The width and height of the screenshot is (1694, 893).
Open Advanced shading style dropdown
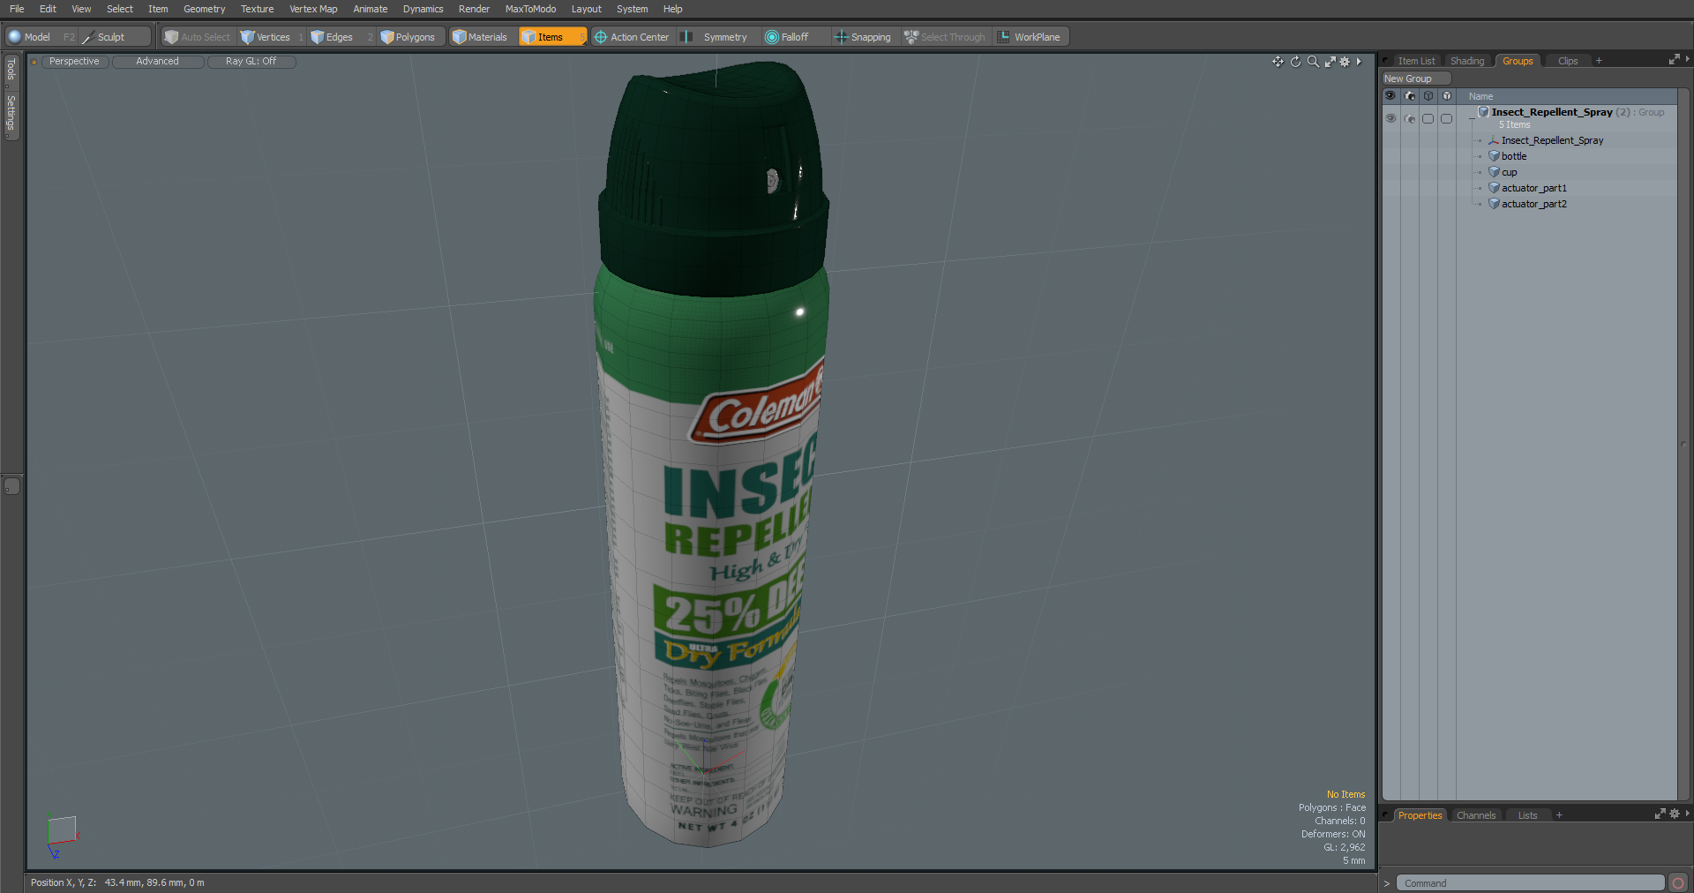tap(157, 62)
